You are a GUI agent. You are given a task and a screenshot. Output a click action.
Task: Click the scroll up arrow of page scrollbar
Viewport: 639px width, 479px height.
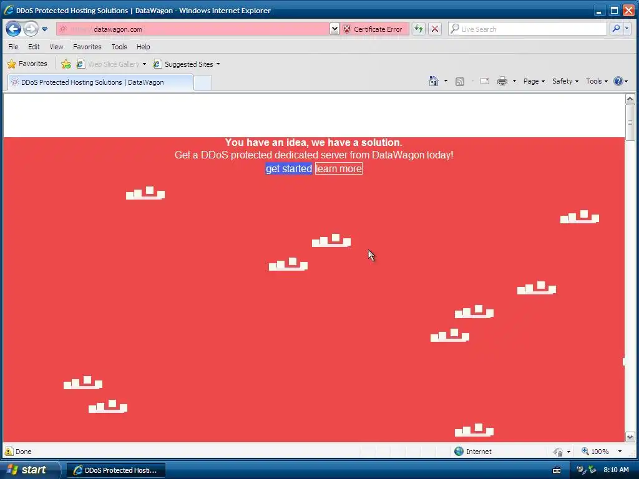[x=630, y=99]
